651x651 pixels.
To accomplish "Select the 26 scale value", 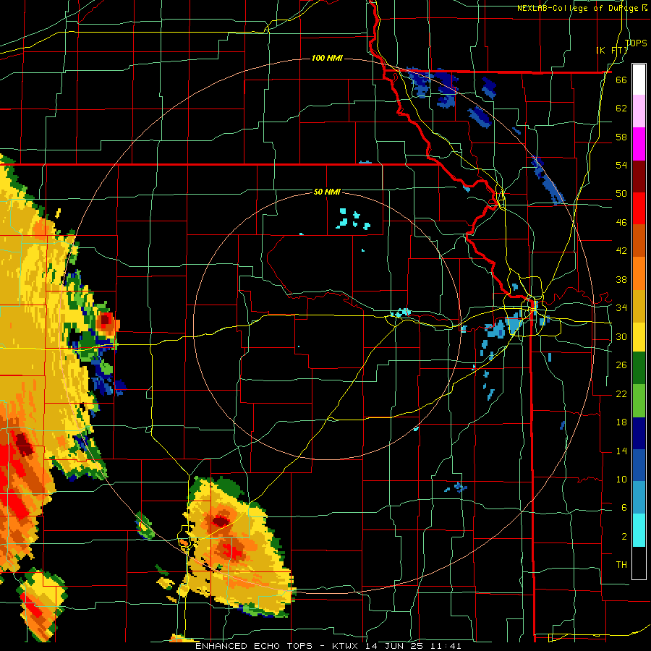I will coord(621,365).
